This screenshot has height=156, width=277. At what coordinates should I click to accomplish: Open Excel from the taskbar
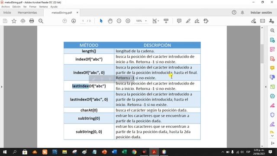[124, 152]
